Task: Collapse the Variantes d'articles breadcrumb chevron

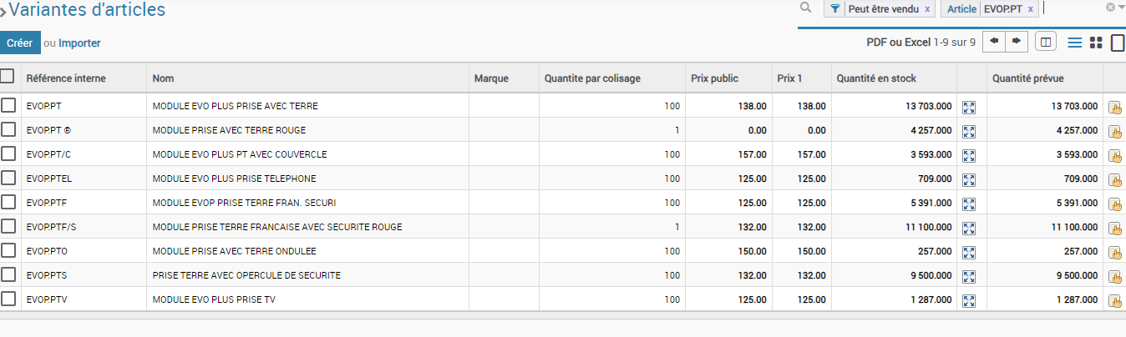Action: pyautogui.click(x=3, y=12)
